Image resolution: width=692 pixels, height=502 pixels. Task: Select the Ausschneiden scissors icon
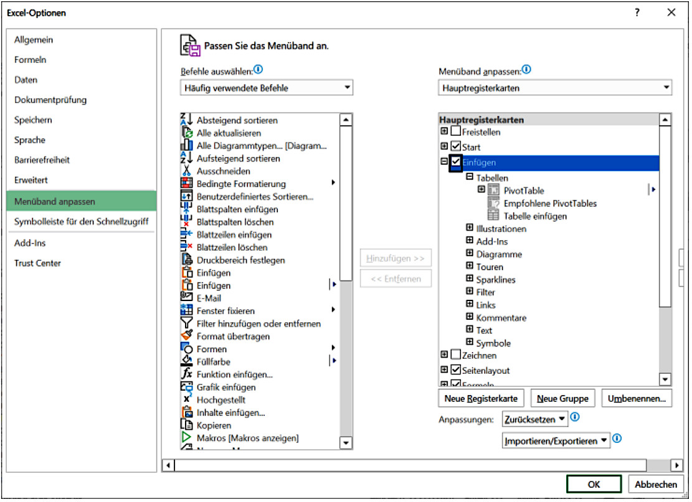tap(186, 171)
